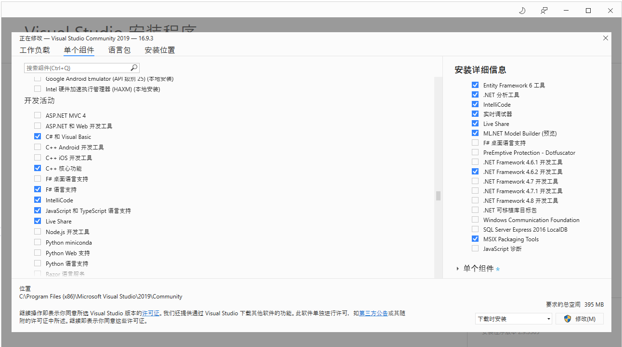Uncheck ML.NET Model Builder (预览)
The image size is (622, 347).
pyautogui.click(x=475, y=133)
